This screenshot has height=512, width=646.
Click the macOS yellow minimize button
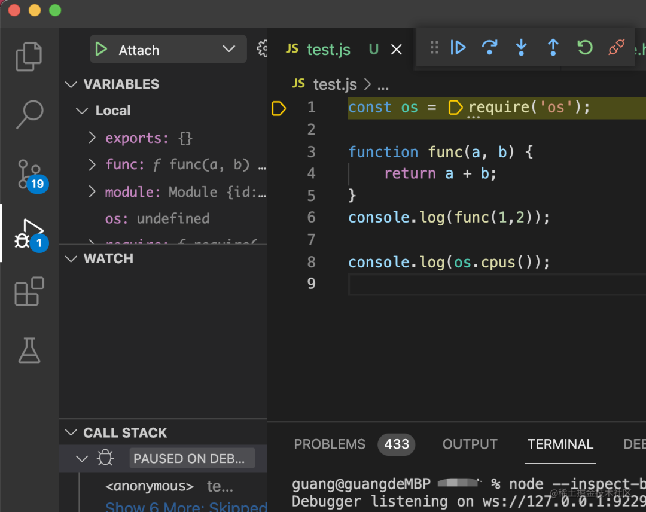[35, 10]
